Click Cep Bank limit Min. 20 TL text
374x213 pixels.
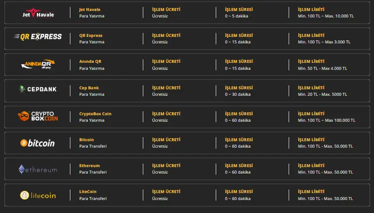point(309,94)
